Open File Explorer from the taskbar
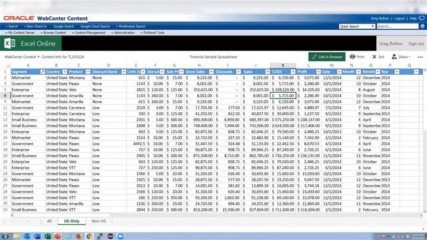The image size is (427, 240). tap(16, 236)
